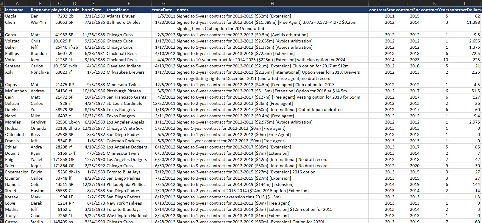Image resolution: width=482 pixels, height=223 pixels.
Task: Select the 'teamName' header cell
Action: pos(118,10)
